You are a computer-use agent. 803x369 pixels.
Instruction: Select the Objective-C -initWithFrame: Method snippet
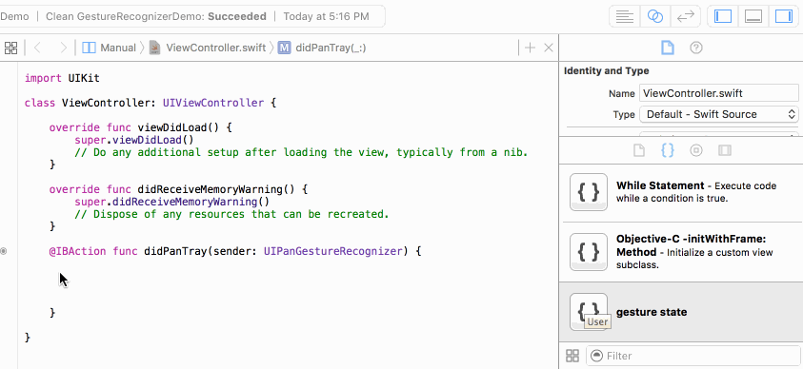tap(681, 252)
